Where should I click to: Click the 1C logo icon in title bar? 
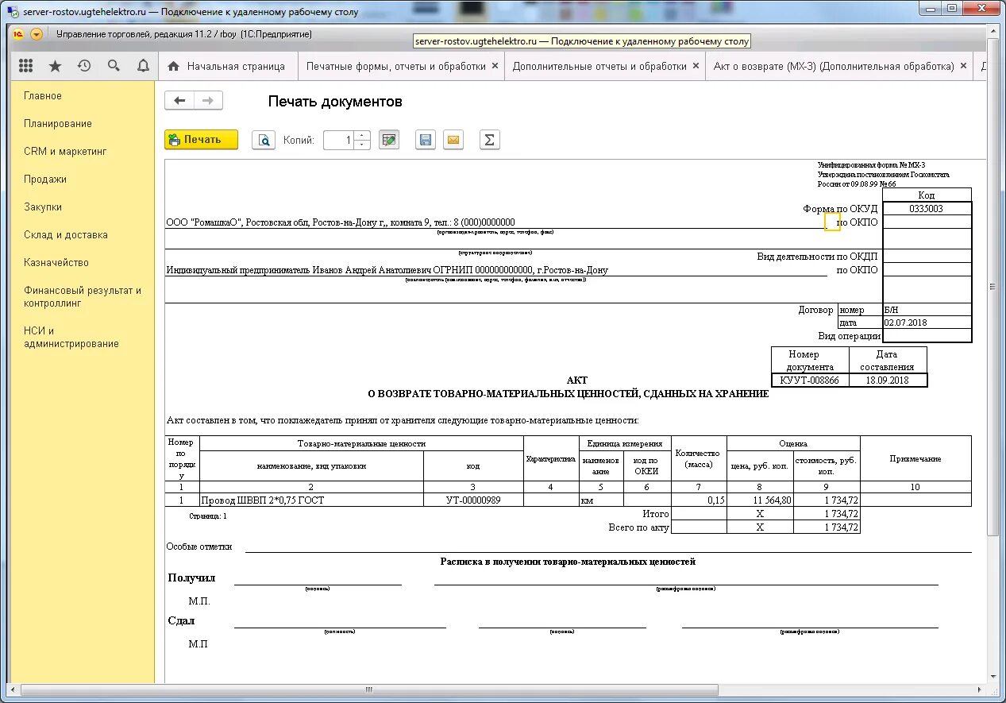17,34
